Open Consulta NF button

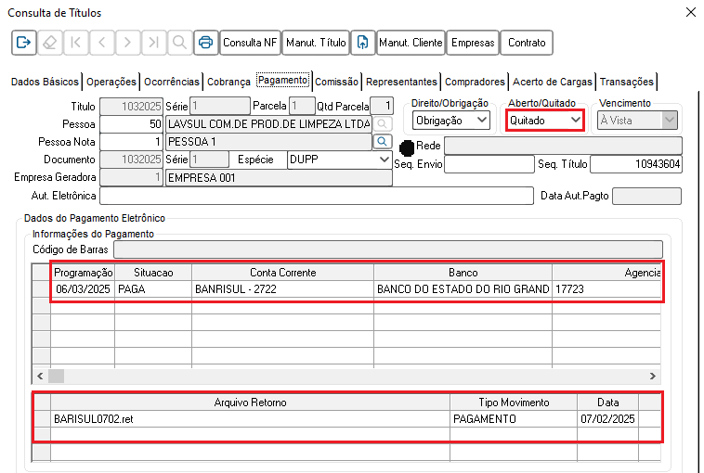pyautogui.click(x=250, y=43)
